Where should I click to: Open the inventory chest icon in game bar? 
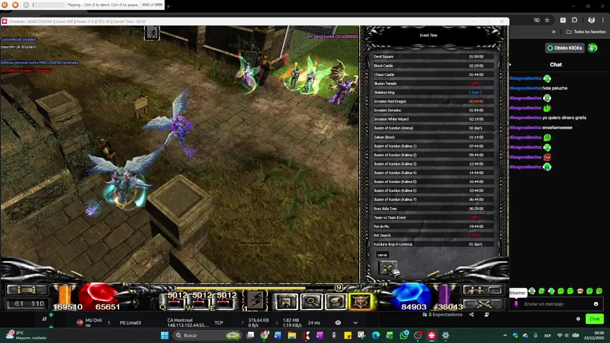tap(336, 301)
